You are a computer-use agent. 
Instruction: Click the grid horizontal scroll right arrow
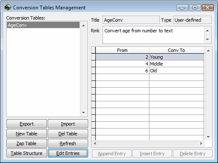click(201, 143)
